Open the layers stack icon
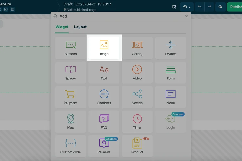The image size is (242, 161). (6, 10)
